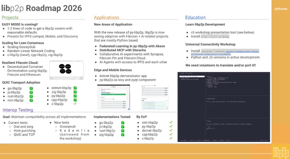Click the orange Applications section heading

(107, 17)
